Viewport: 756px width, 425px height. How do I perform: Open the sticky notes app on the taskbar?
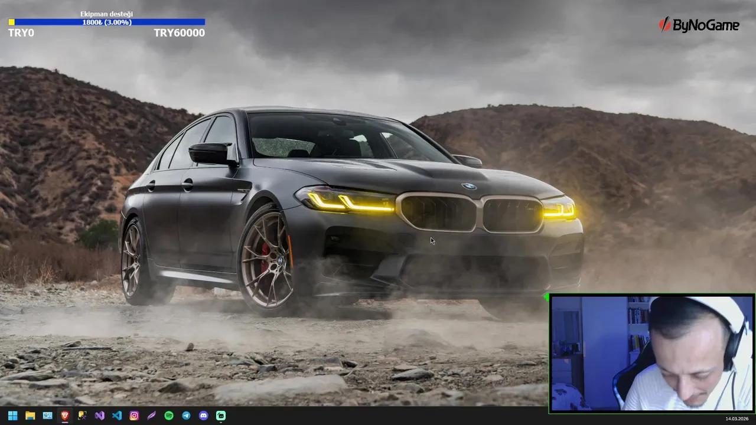coord(82,416)
